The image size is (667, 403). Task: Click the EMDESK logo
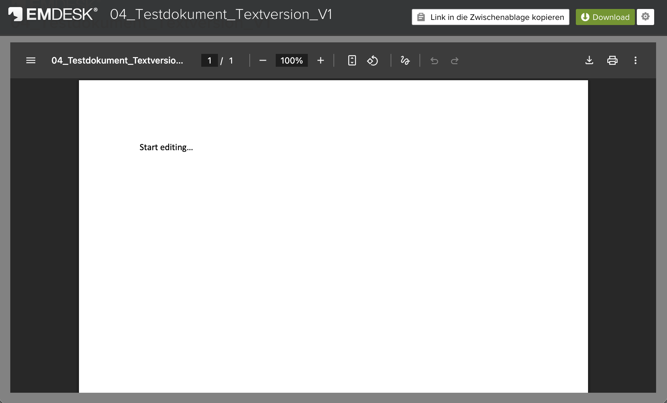[x=53, y=14]
